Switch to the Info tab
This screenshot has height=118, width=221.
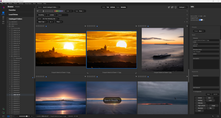192,7
